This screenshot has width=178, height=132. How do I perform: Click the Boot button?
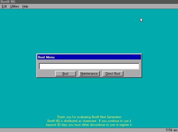(66, 74)
